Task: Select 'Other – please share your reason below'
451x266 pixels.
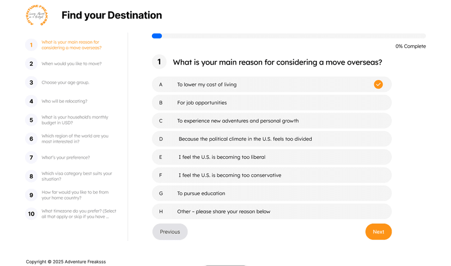Action: click(272, 212)
